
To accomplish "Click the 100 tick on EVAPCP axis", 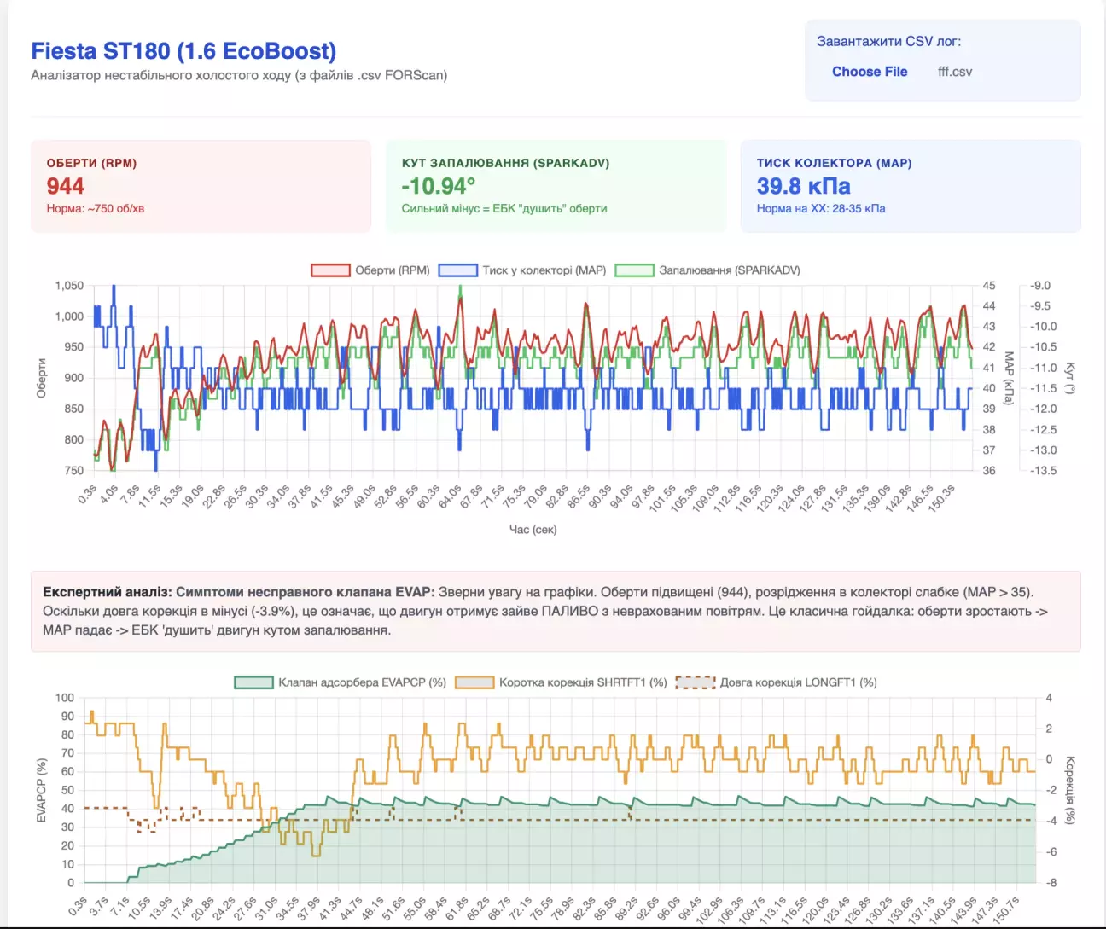I will point(65,698).
